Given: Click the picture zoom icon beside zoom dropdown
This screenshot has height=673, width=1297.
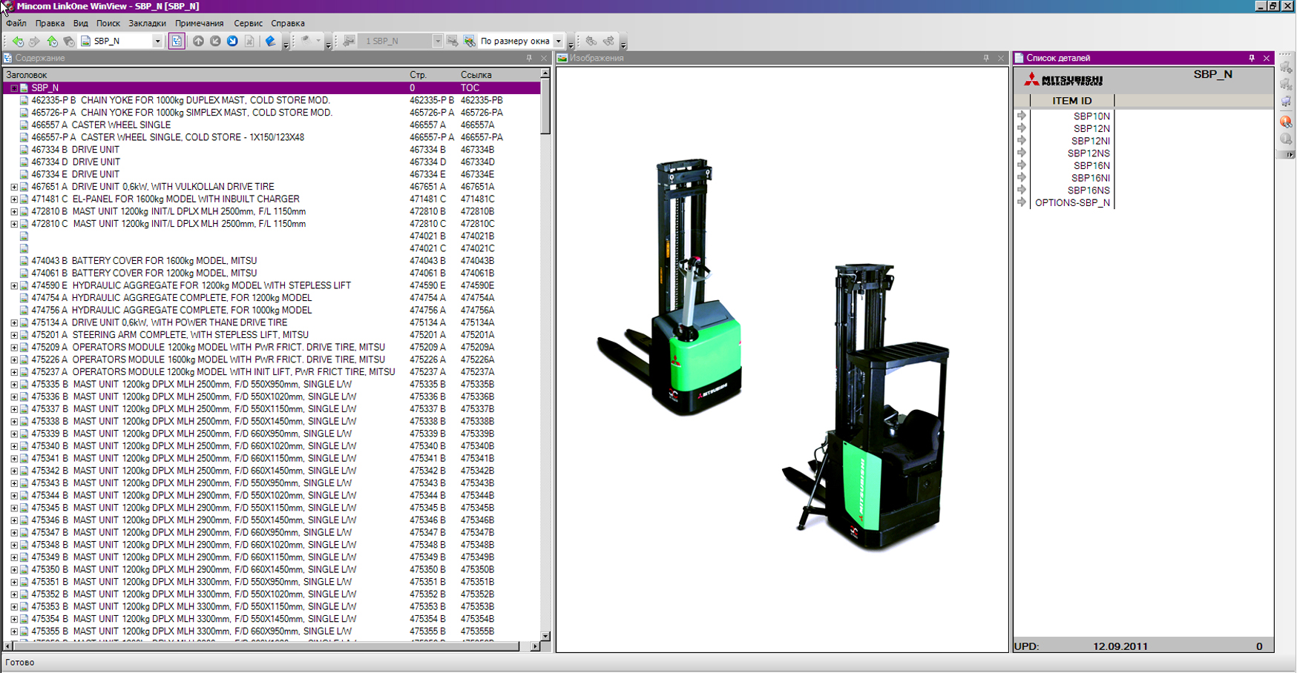Looking at the screenshot, I should coord(469,42).
